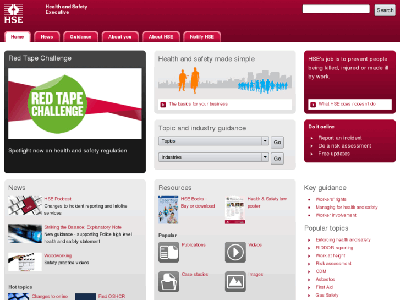400x300 pixels.
Task: Open the Guidance tab
Action: coord(81,37)
